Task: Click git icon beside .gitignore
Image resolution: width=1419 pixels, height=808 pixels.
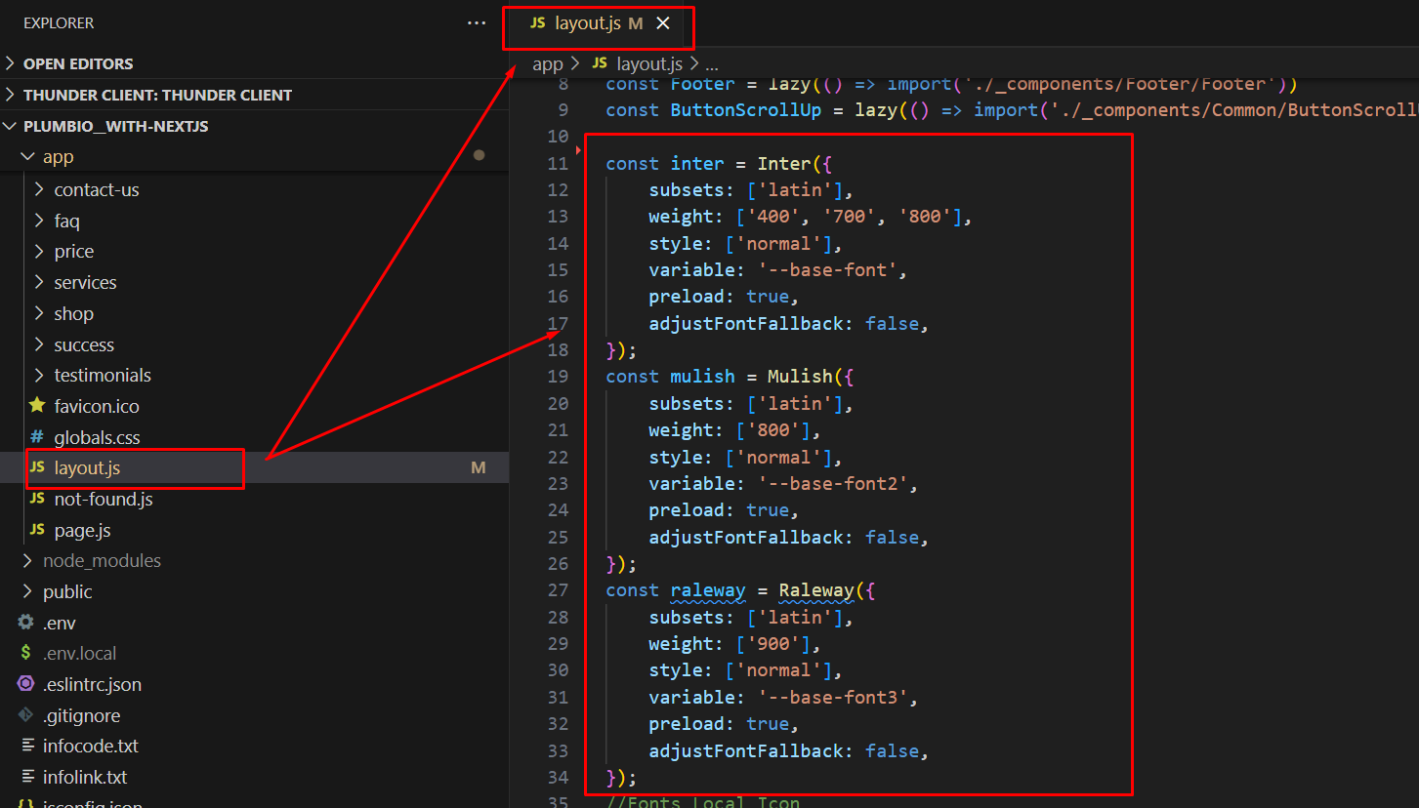Action: (x=26, y=715)
